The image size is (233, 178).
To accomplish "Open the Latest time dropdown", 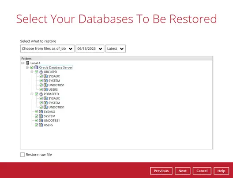I will pyautogui.click(x=116, y=48).
